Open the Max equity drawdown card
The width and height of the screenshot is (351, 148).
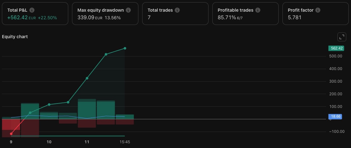pos(105,14)
